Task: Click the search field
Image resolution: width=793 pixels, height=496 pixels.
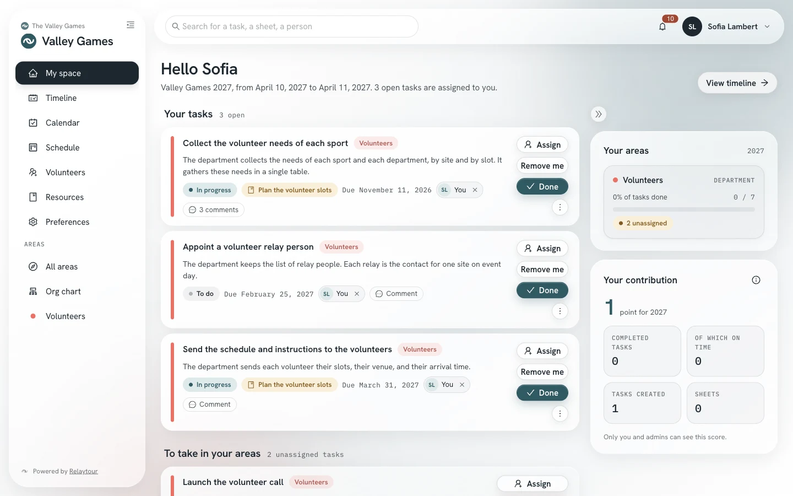Action: click(x=292, y=26)
